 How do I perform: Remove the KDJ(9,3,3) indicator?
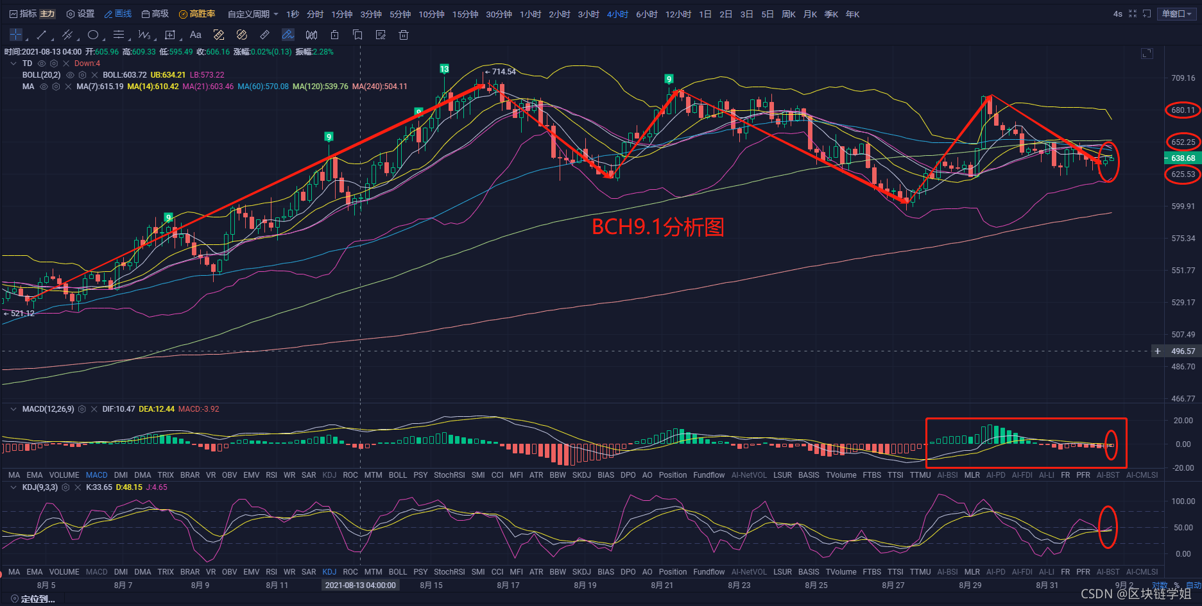point(78,487)
